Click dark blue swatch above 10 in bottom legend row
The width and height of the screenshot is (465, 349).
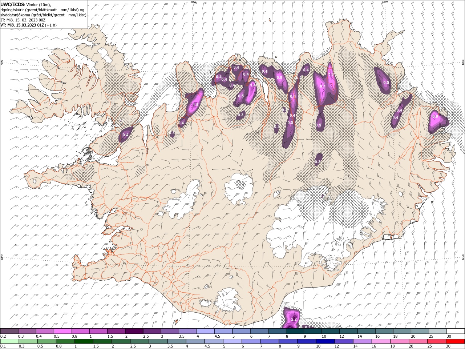325,341
